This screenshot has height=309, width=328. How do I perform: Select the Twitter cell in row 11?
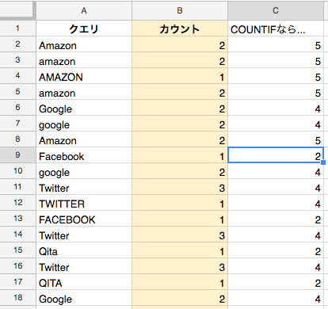click(x=84, y=187)
